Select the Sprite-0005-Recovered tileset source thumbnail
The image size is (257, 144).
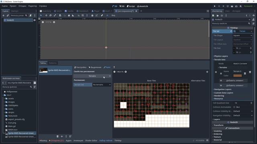click(43, 70)
